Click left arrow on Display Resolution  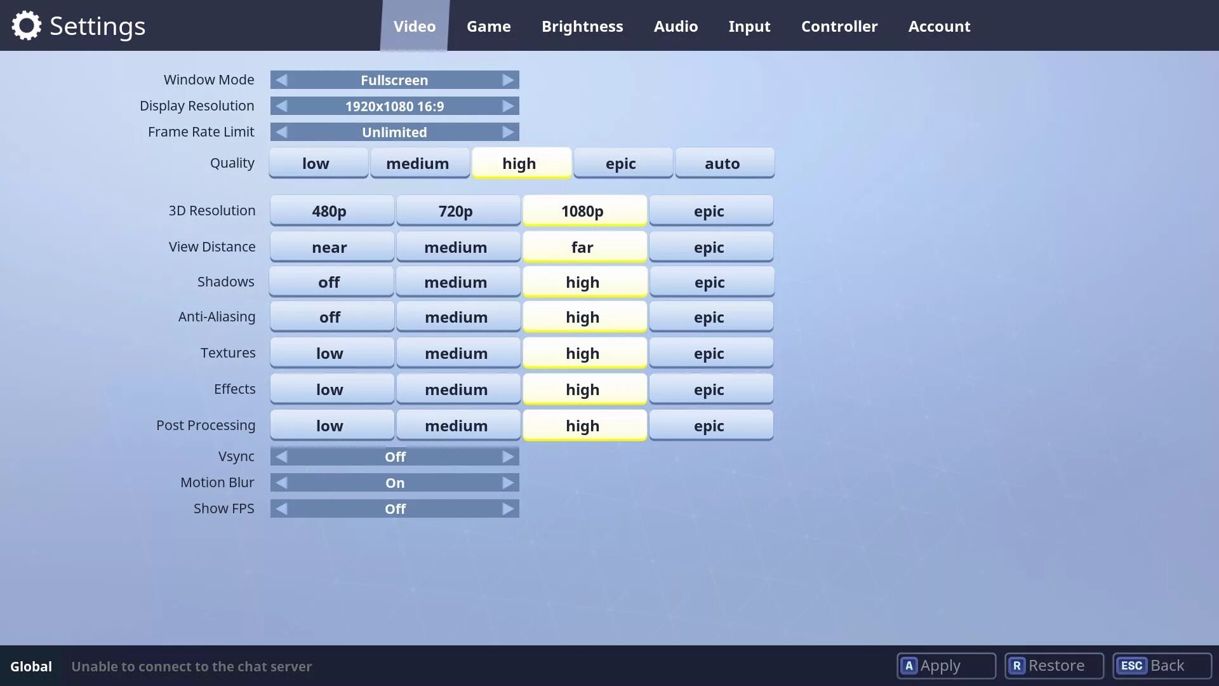click(x=281, y=105)
